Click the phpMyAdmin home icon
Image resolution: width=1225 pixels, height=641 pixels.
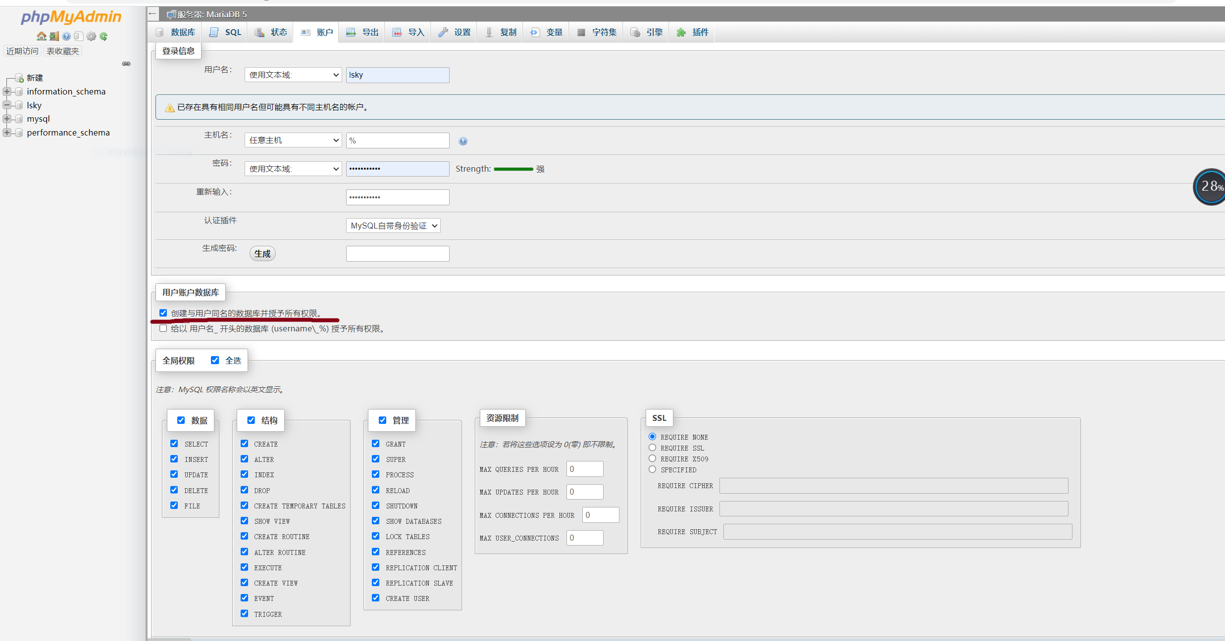(41, 36)
